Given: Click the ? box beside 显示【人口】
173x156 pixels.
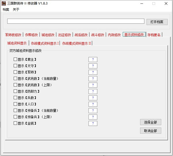Looking at the screenshot, I should coord(93,104).
